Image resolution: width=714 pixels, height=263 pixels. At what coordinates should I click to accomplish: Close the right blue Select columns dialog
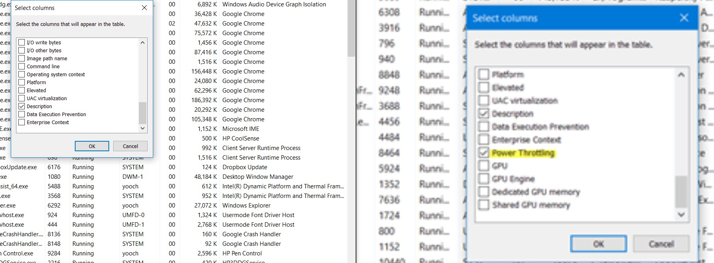pos(684,18)
